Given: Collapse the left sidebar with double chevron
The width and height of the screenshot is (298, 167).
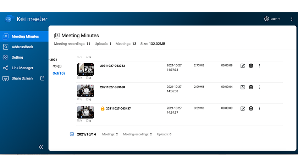Looking at the screenshot, I should tap(41, 147).
